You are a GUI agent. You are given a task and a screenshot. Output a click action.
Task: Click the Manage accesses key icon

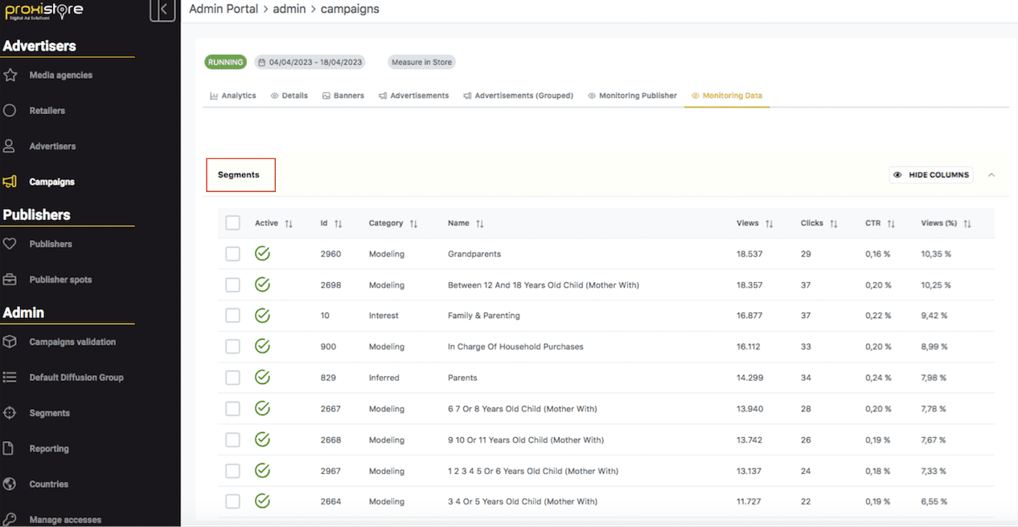10,519
